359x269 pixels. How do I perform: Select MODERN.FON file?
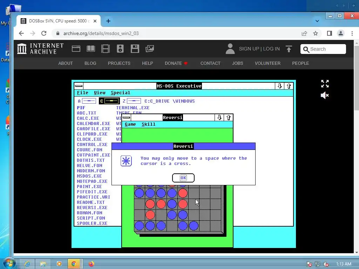pyautogui.click(x=91, y=171)
